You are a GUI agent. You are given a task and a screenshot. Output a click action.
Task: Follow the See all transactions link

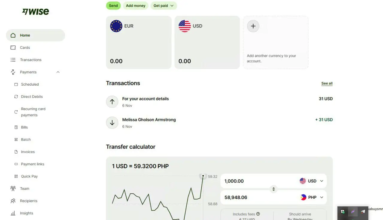327,84
